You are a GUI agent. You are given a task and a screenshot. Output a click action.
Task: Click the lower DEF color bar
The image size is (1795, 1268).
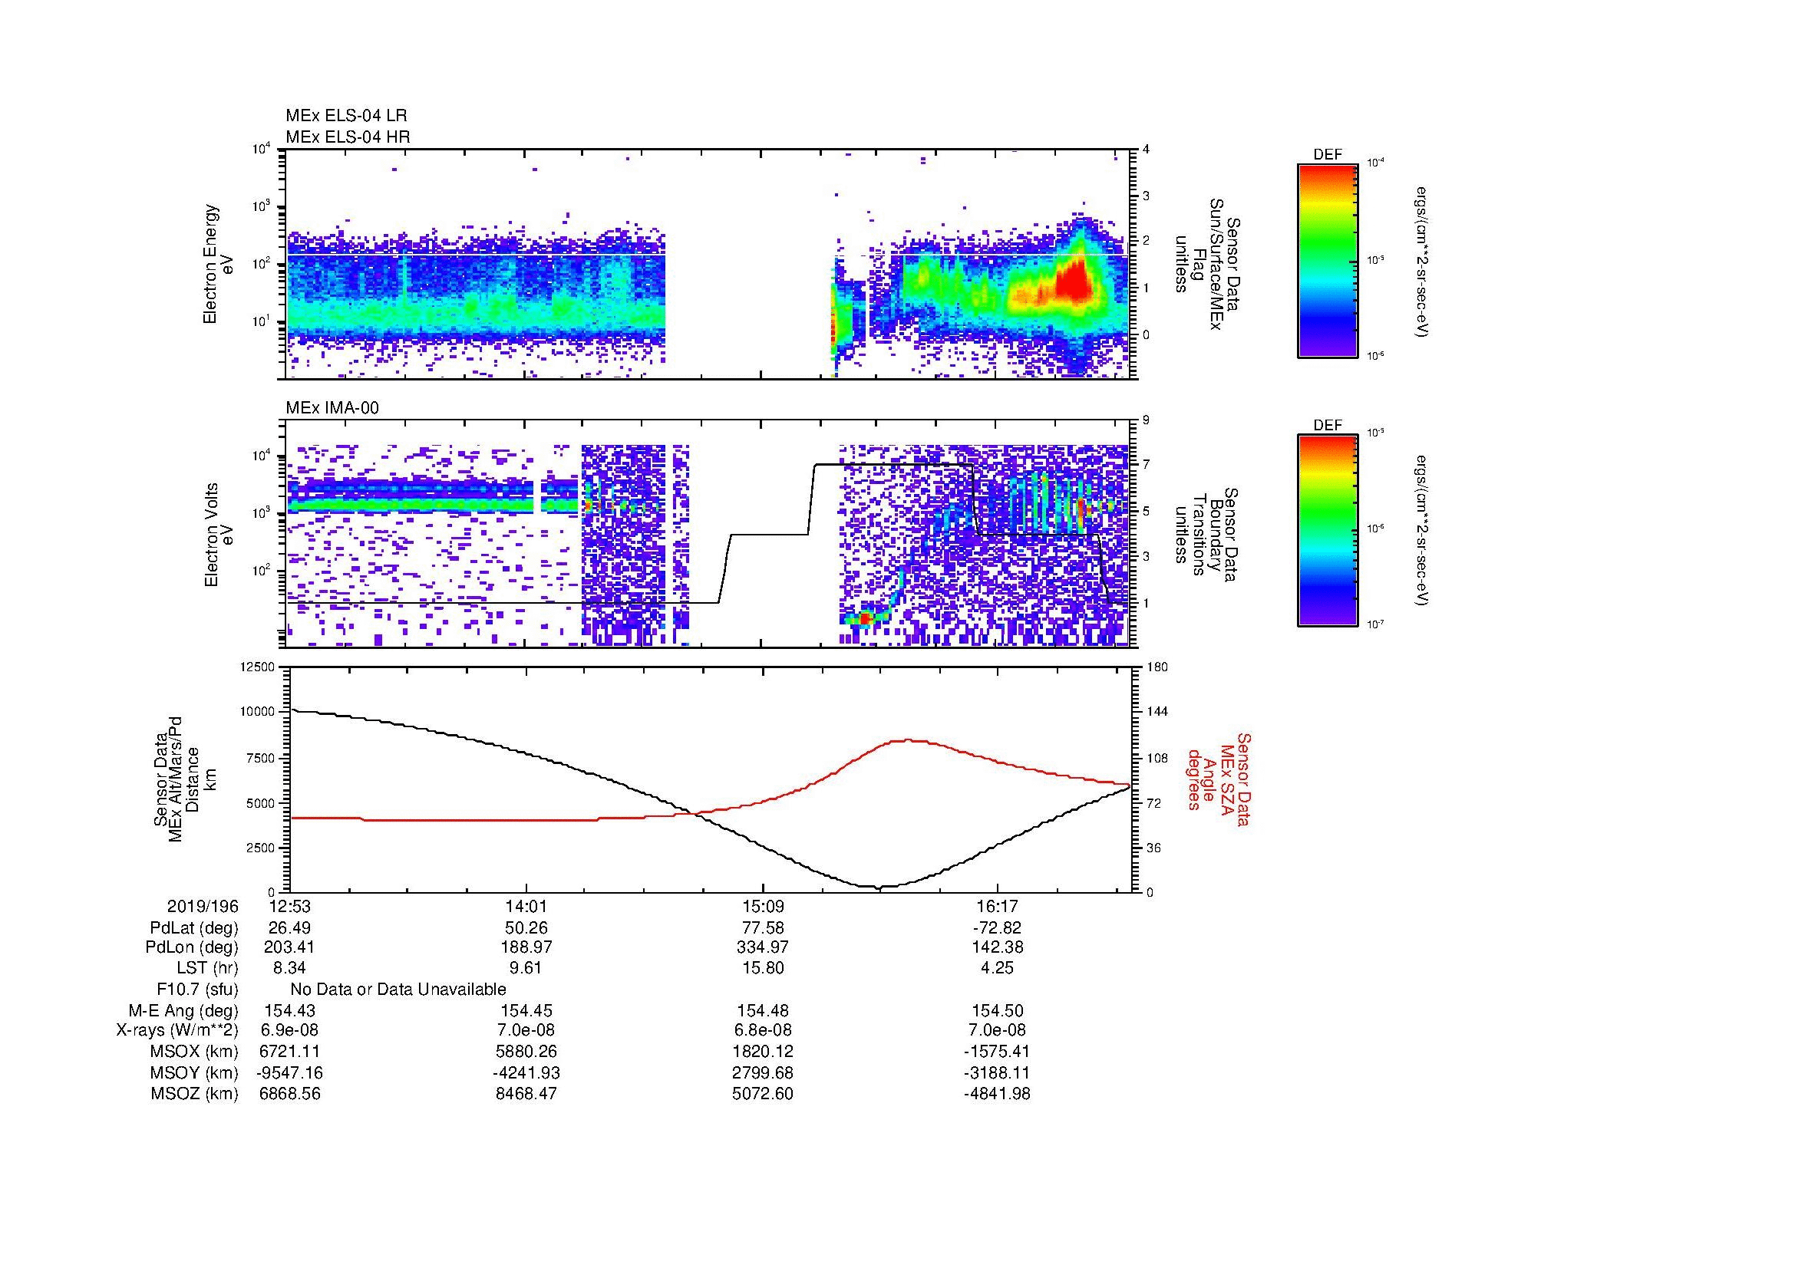(1328, 531)
